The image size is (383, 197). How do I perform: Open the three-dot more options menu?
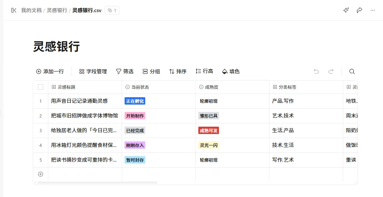pos(373,10)
